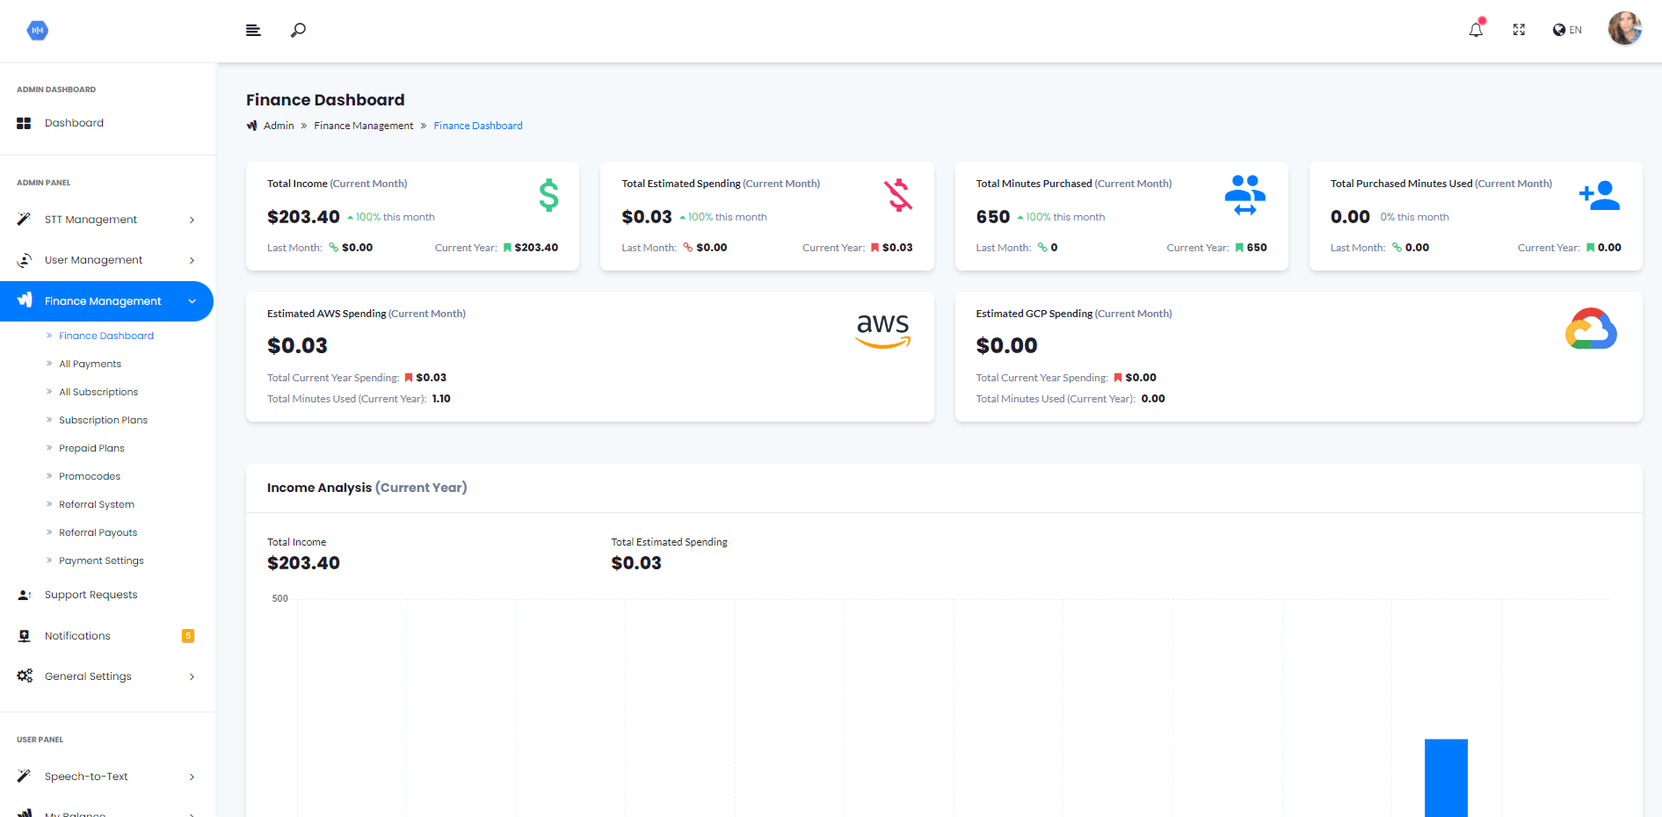Click the red bookmark icon beside AWS $0.03

click(409, 378)
